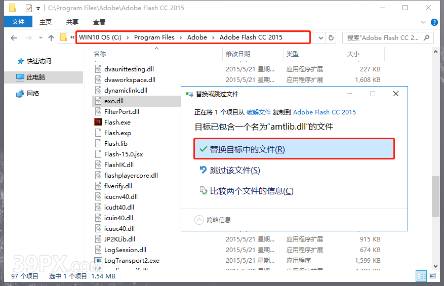Click the 破解文件 source link
Viewport: 444px width, 286px height.
259,112
